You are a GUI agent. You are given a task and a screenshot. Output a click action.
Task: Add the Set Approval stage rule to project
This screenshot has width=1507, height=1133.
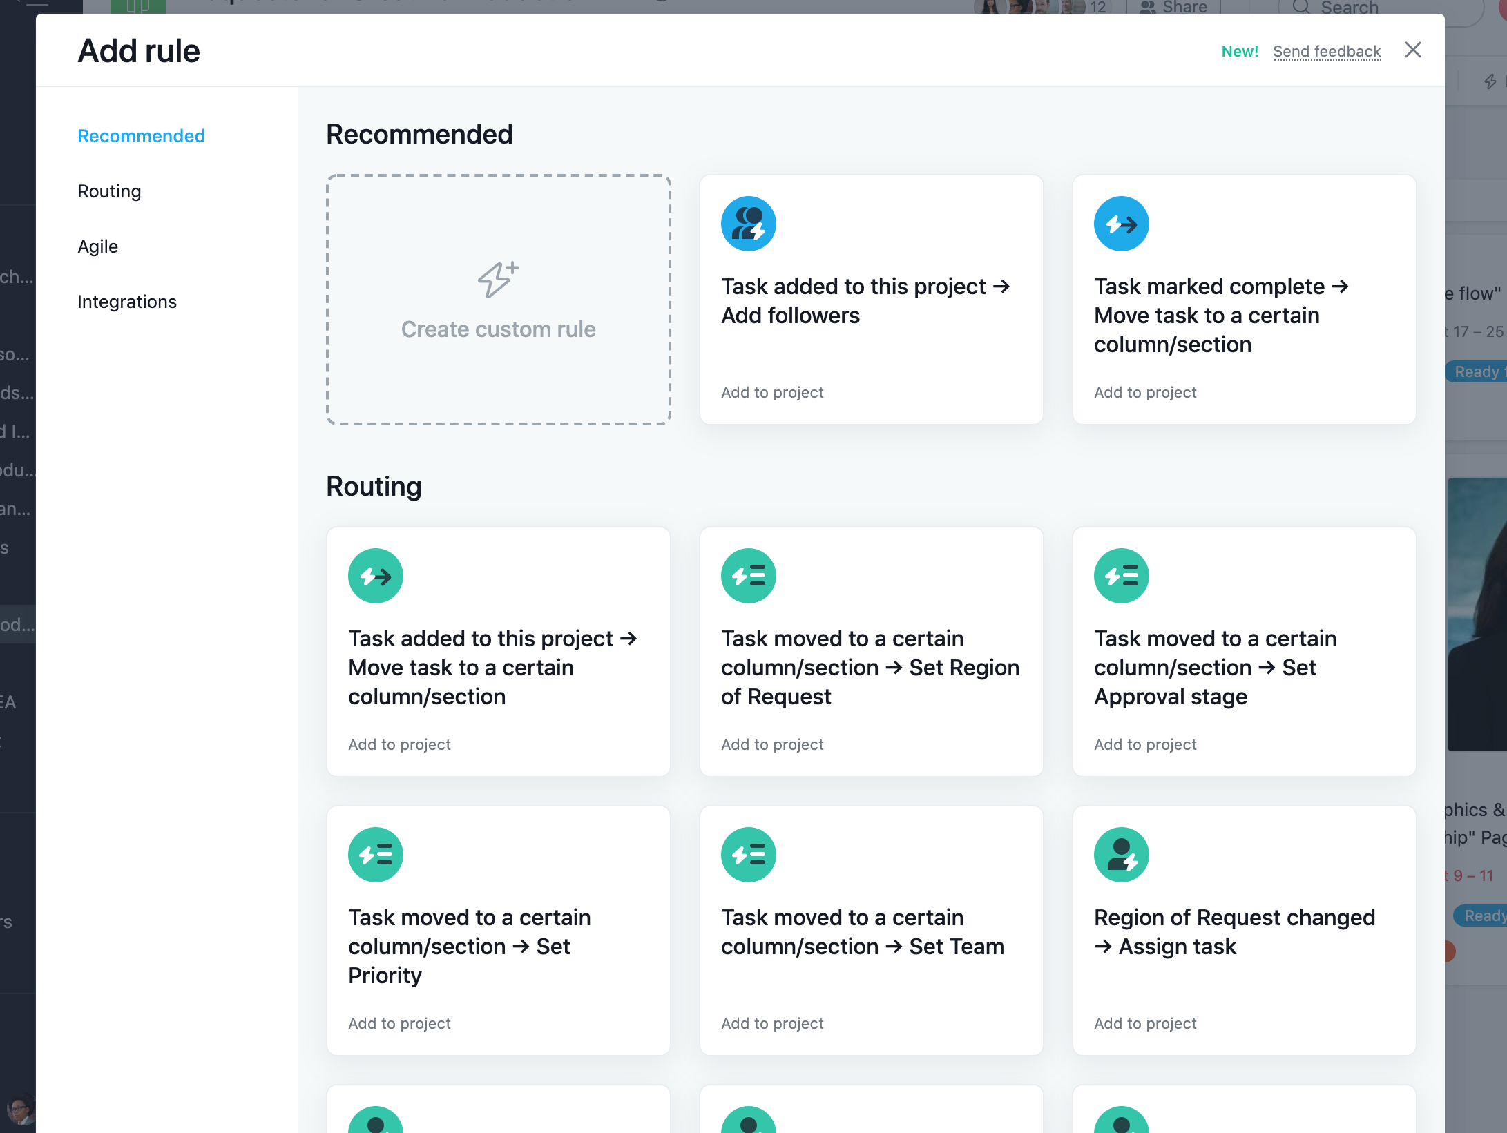coord(1145,744)
